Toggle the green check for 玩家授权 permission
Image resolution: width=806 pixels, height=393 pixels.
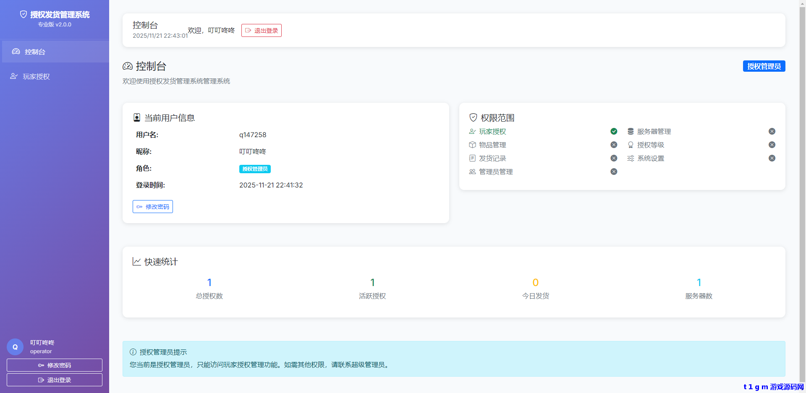[614, 131]
